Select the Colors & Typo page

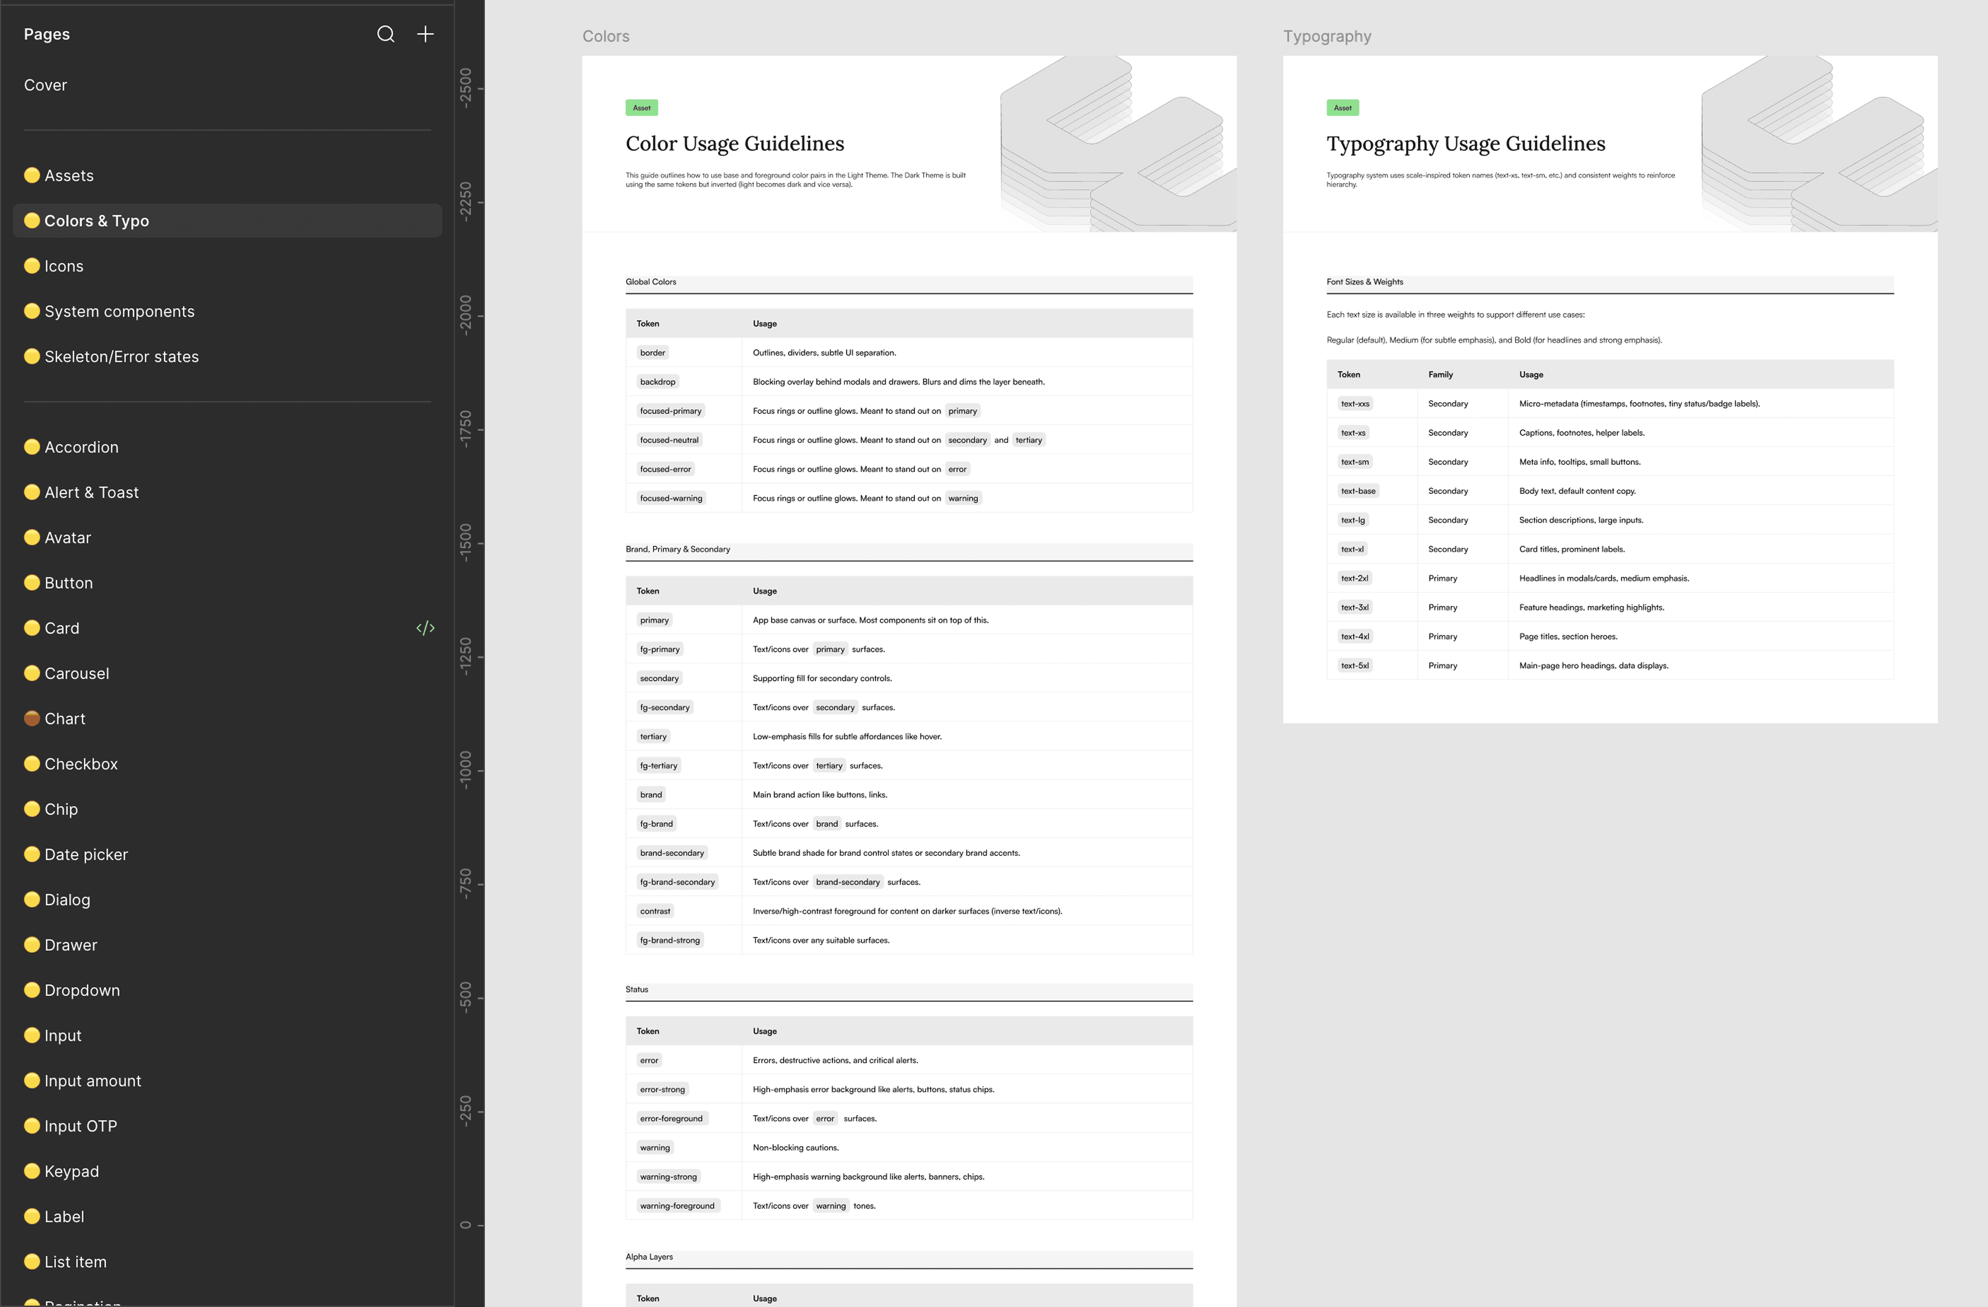pos(227,221)
